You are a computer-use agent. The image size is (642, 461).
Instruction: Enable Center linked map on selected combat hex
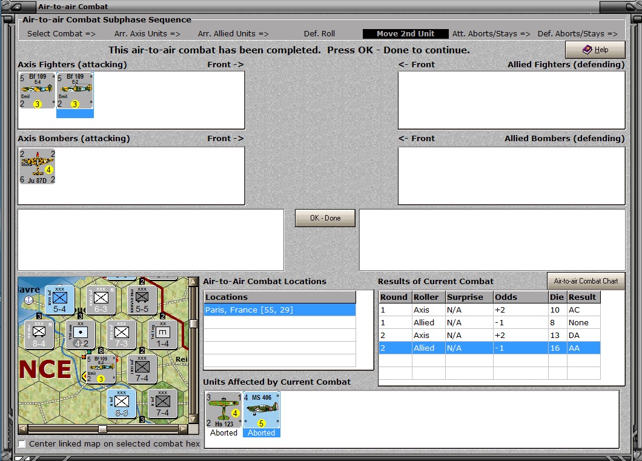pos(22,444)
